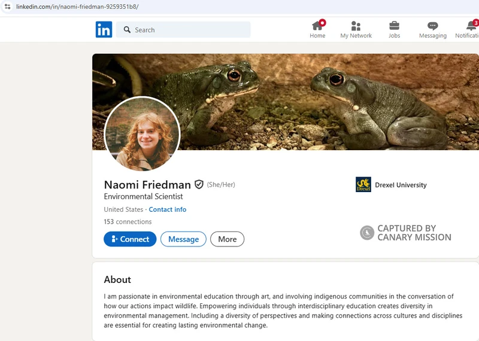View the site information icon in address bar
479x341 pixels.
(7, 7)
